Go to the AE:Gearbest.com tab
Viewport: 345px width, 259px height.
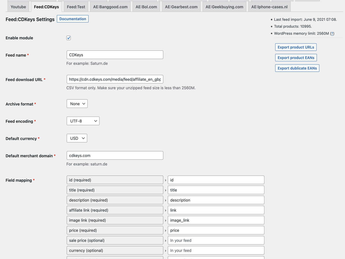[181, 7]
